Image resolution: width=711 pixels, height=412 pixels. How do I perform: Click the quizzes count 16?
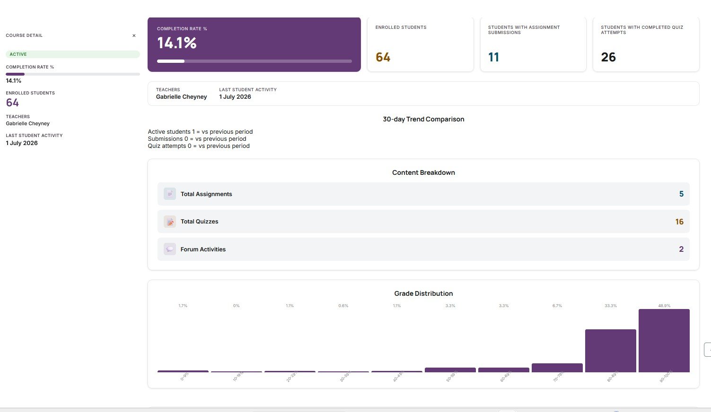coord(679,222)
